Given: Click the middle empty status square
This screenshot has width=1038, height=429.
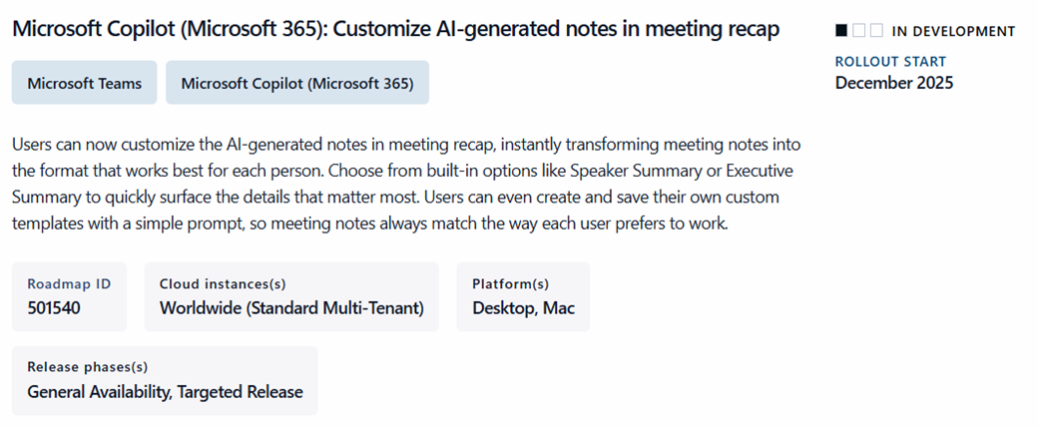Looking at the screenshot, I should 859,31.
